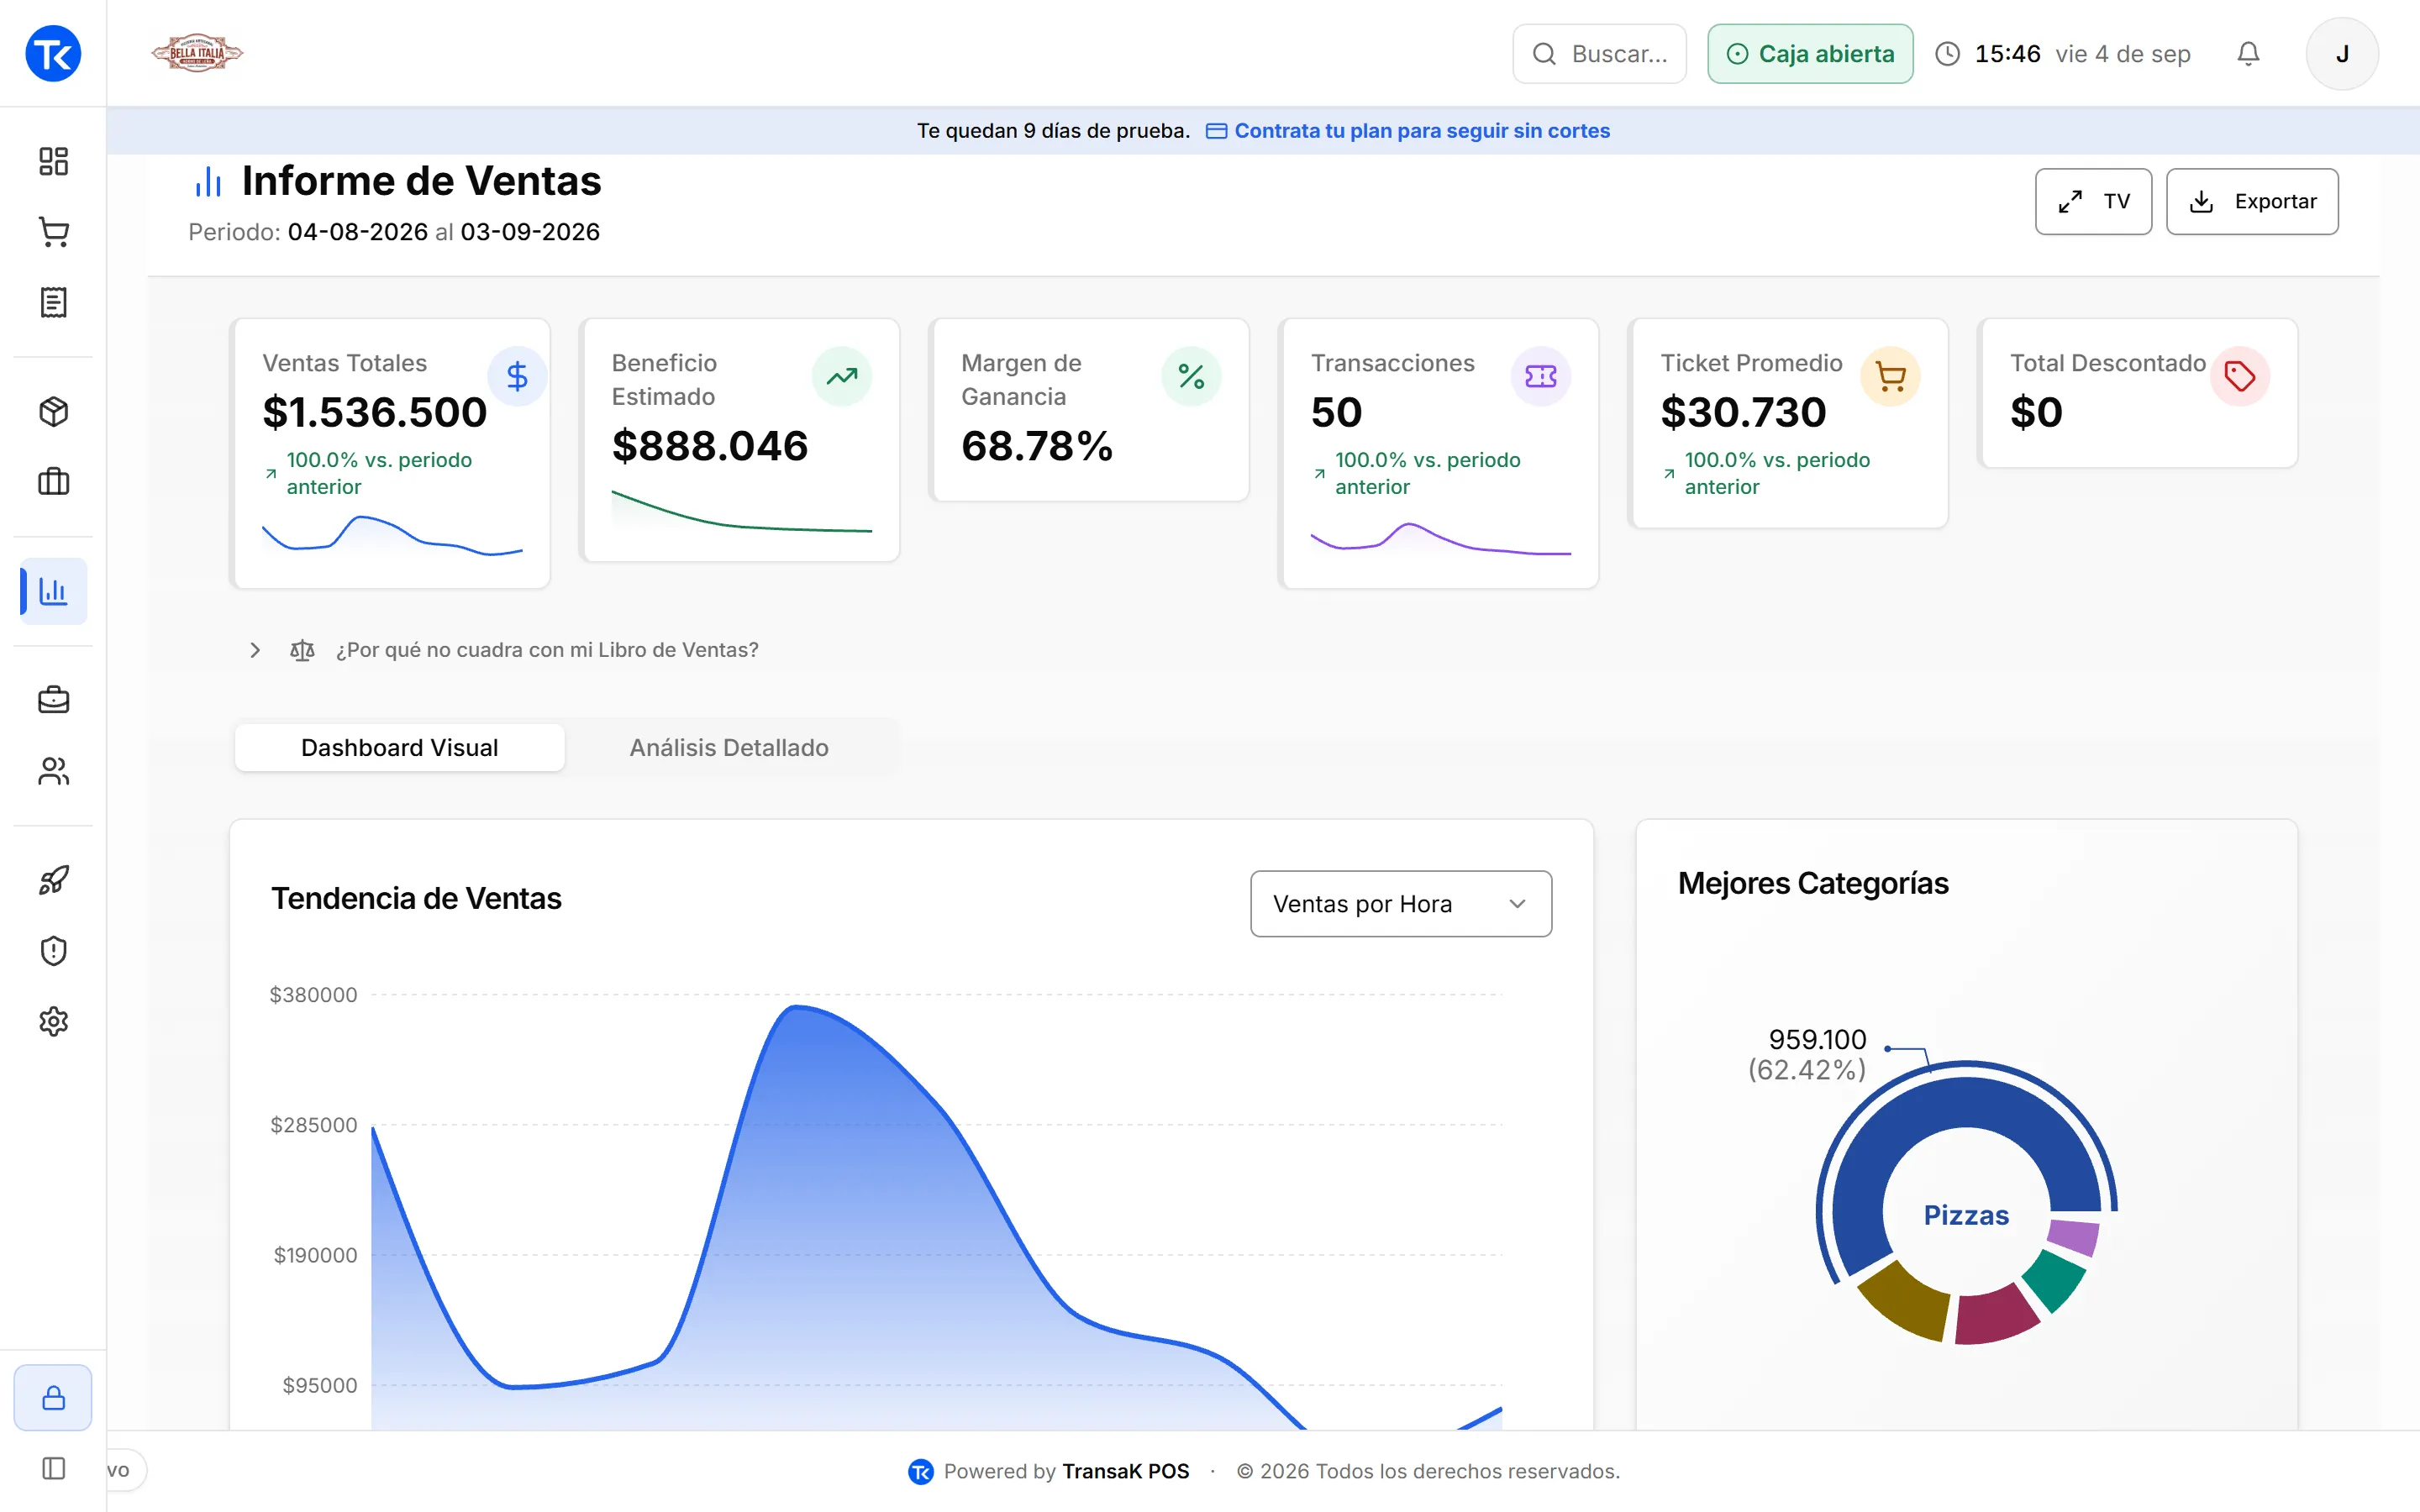Open the rocket icon in sidebar
The height and width of the screenshot is (1512, 2420).
pos(53,880)
